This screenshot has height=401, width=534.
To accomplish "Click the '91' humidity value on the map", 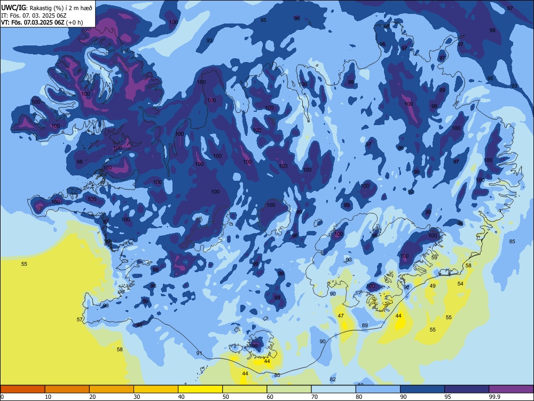I will click(x=199, y=353).
